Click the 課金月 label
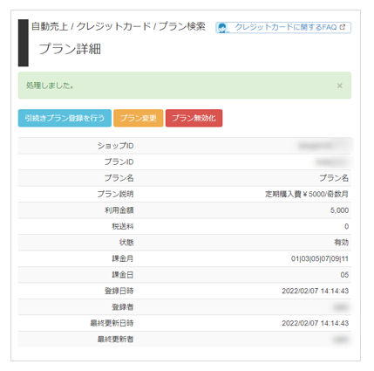 point(123,258)
